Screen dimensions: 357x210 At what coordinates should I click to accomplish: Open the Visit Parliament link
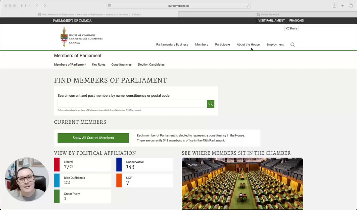[271, 20]
